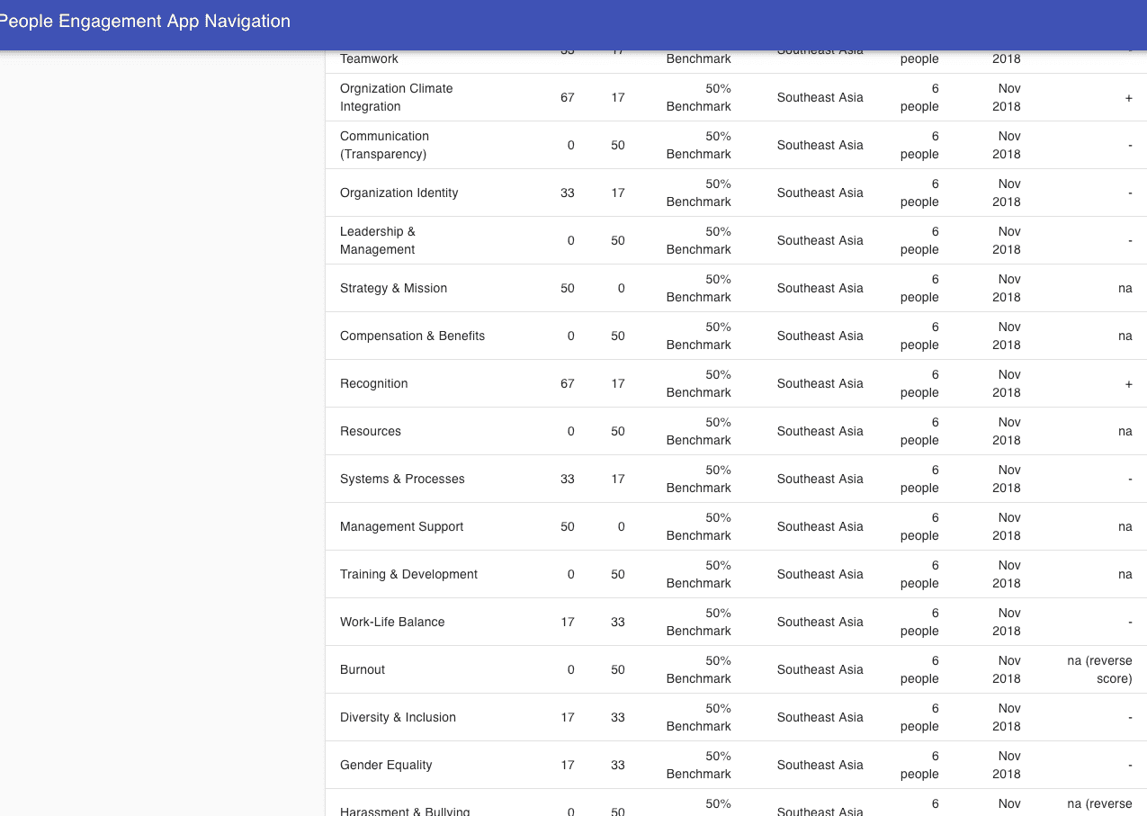
Task: Select the na value in Strategy & Mission row
Action: 1125,288
